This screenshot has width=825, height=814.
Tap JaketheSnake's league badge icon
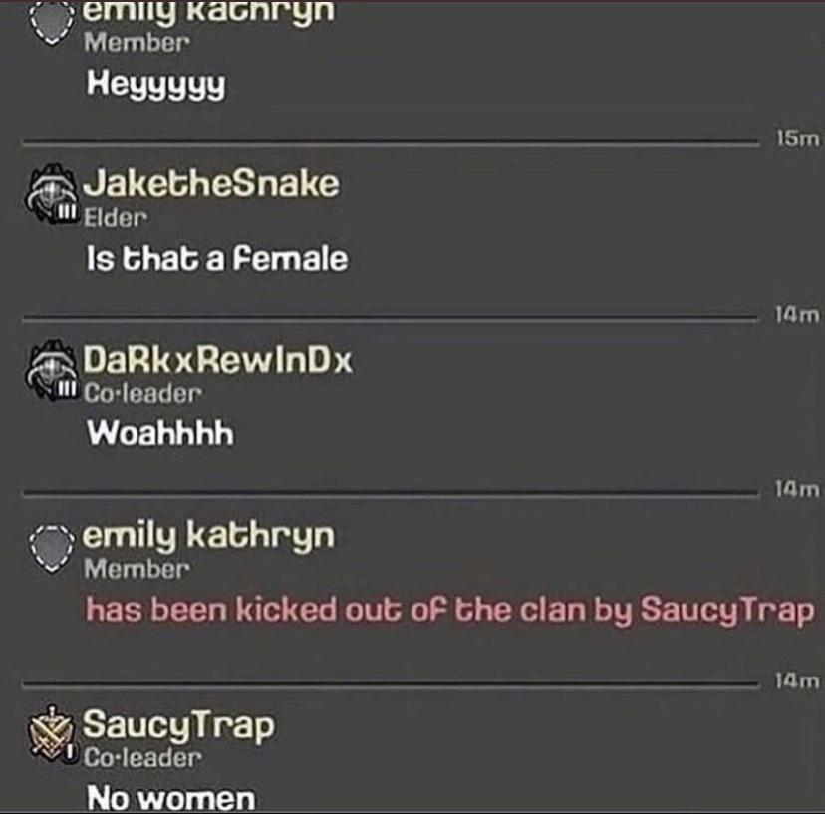pyautogui.click(x=51, y=194)
